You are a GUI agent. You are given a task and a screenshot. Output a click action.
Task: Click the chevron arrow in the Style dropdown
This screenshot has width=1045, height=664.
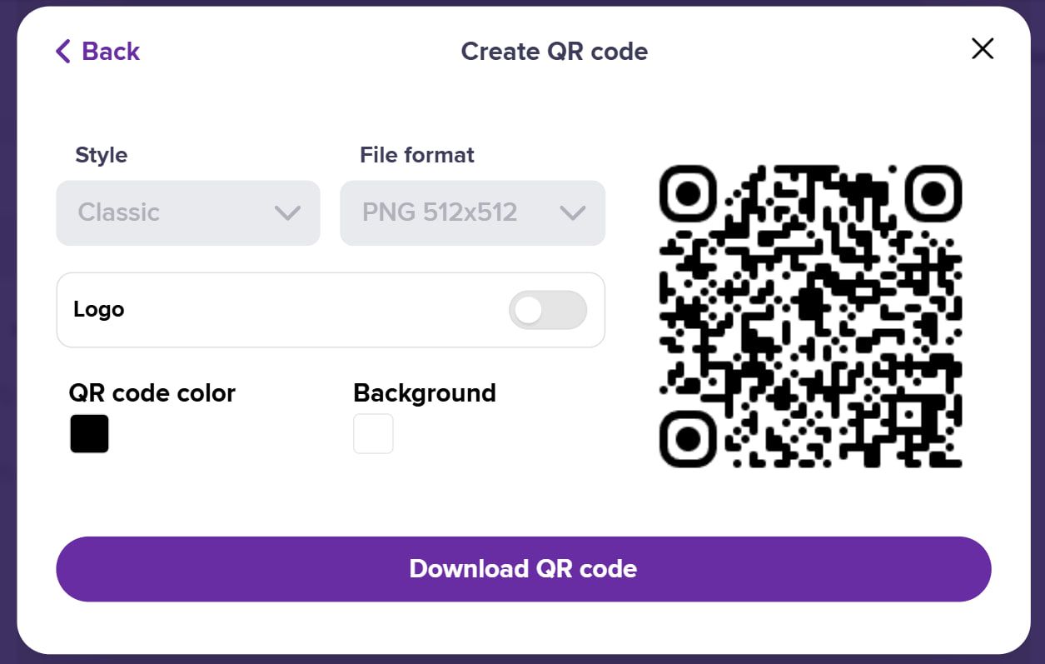pyautogui.click(x=287, y=213)
